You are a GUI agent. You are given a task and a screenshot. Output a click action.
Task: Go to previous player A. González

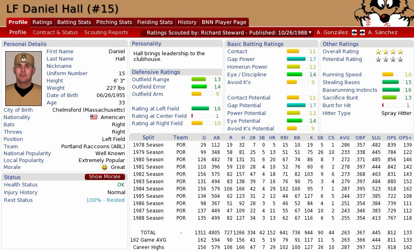[x=332, y=32]
